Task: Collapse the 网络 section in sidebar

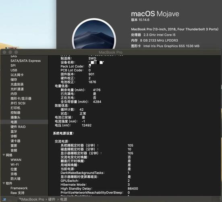Action: [x=4, y=155]
